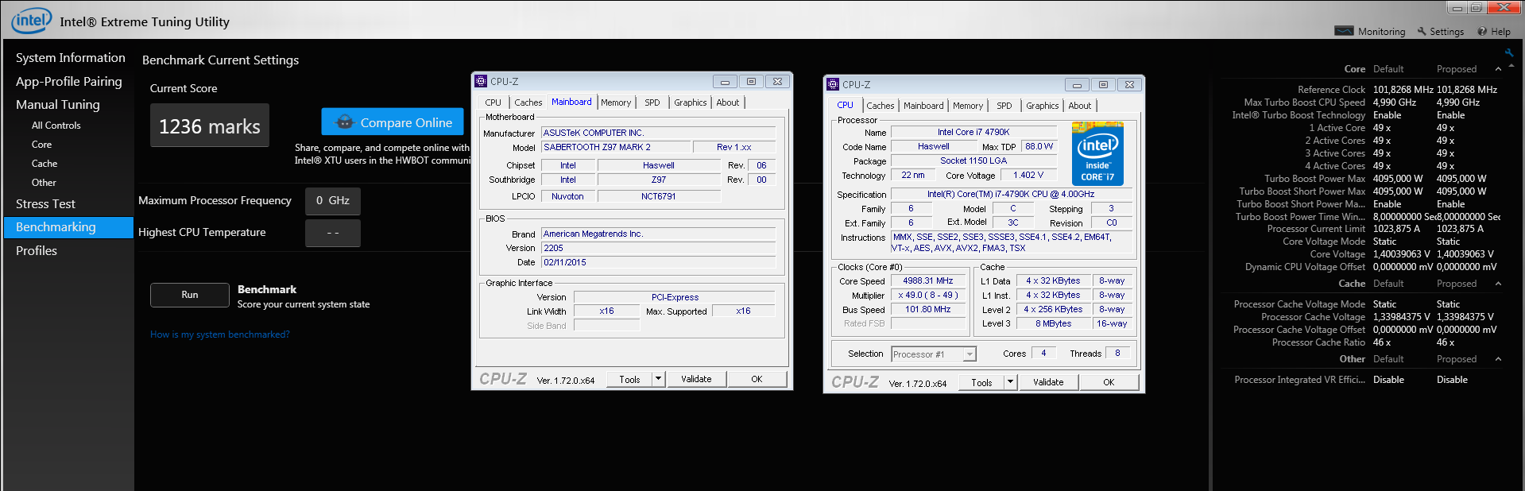Click 'SABERTOOTH Z97 MARK 2' model field
The width and height of the screenshot is (1525, 491).
coord(615,147)
